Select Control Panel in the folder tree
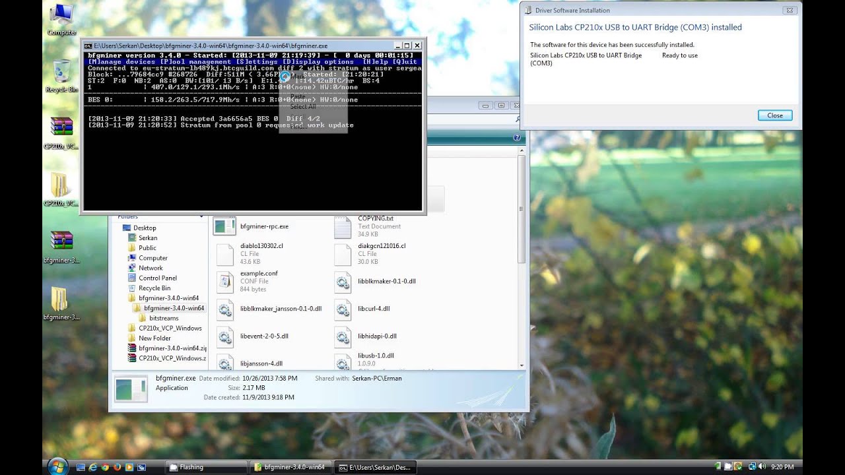This screenshot has height=475, width=845. tap(157, 278)
